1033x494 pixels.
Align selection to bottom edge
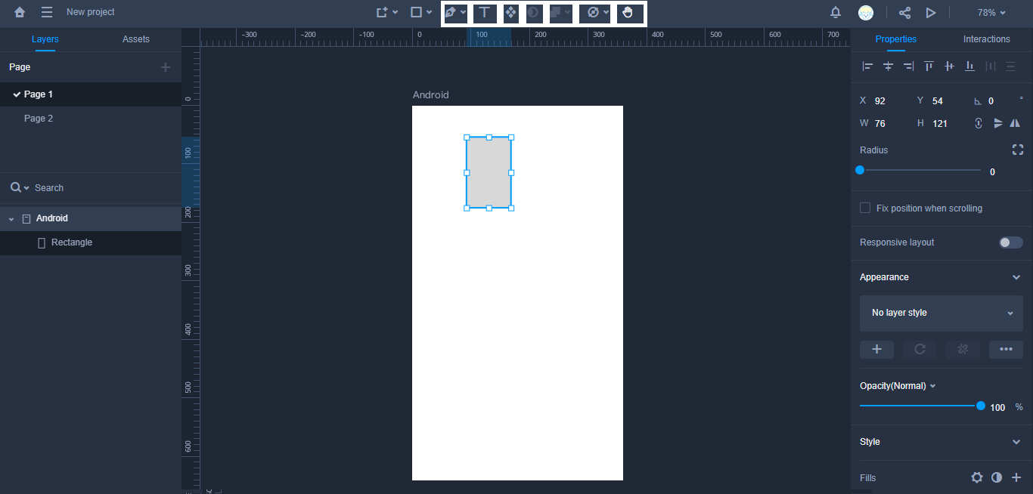click(970, 66)
